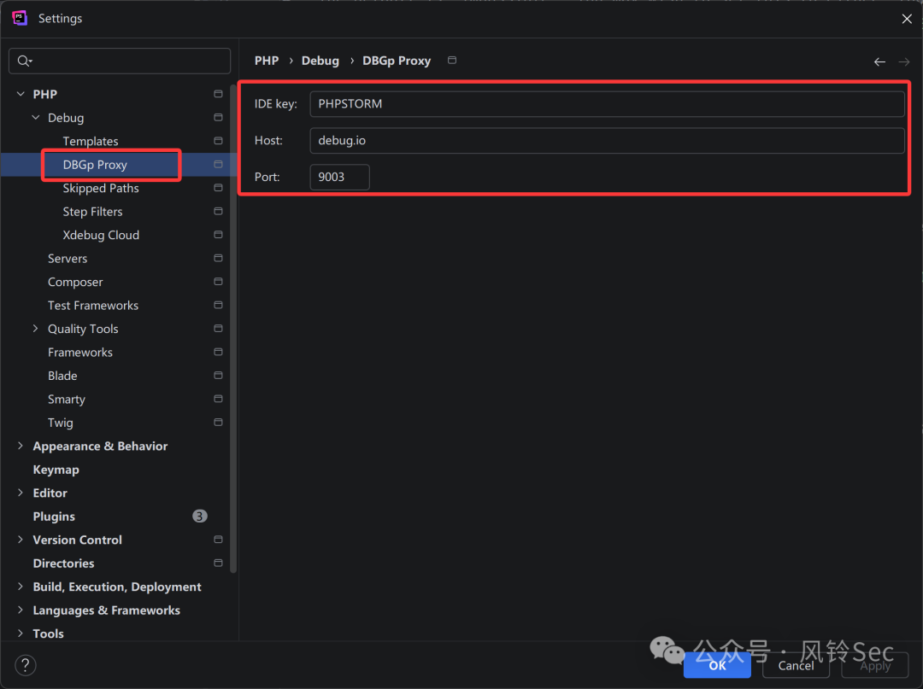Open the Skipped Paths settings page
This screenshot has height=689, width=923.
click(101, 188)
